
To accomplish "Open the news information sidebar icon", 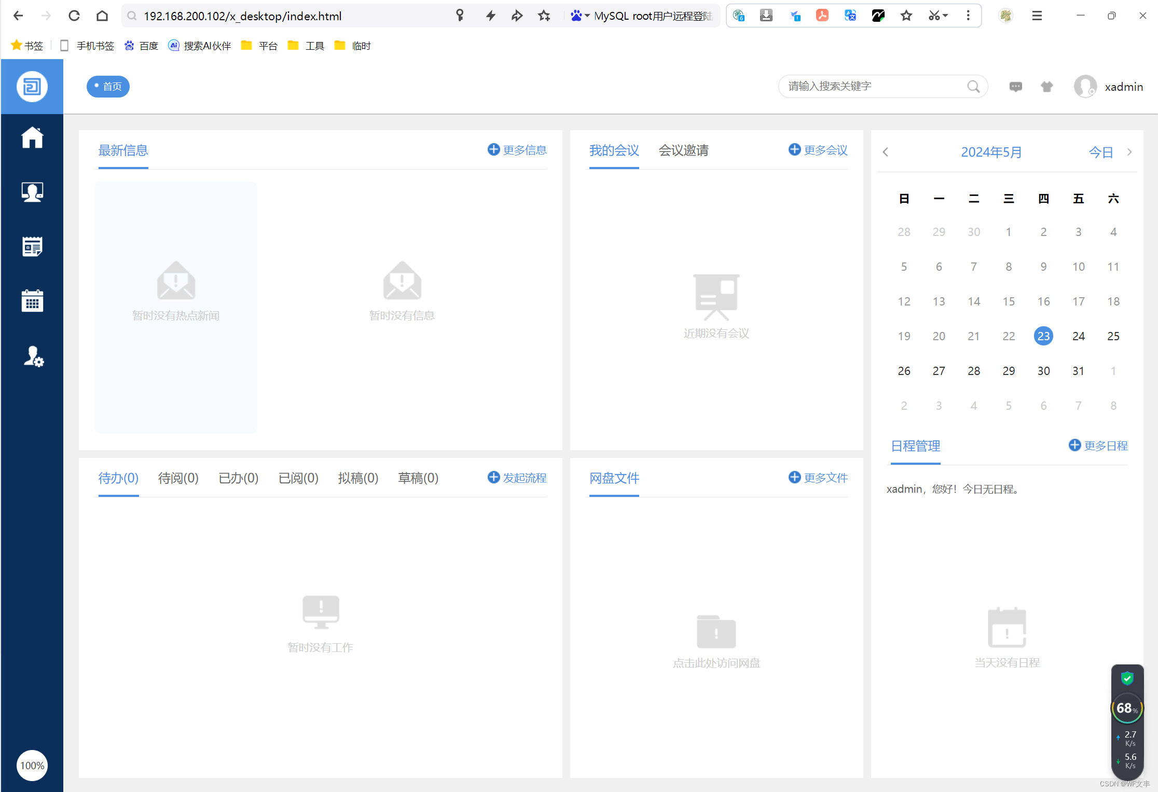I will (32, 246).
